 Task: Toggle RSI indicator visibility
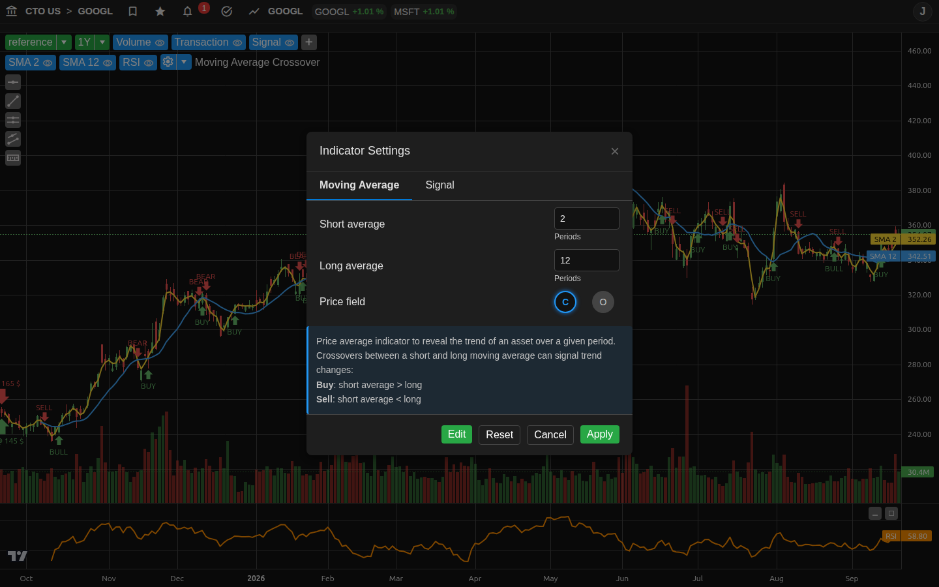149,63
